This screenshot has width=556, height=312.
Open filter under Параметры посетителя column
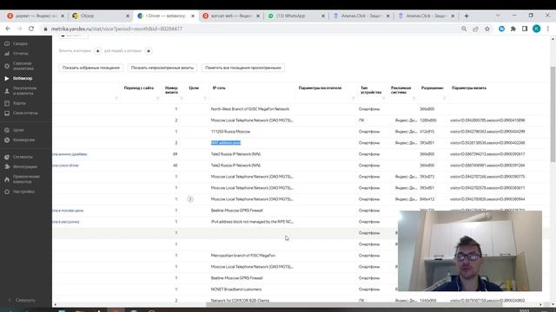tap(353, 98)
